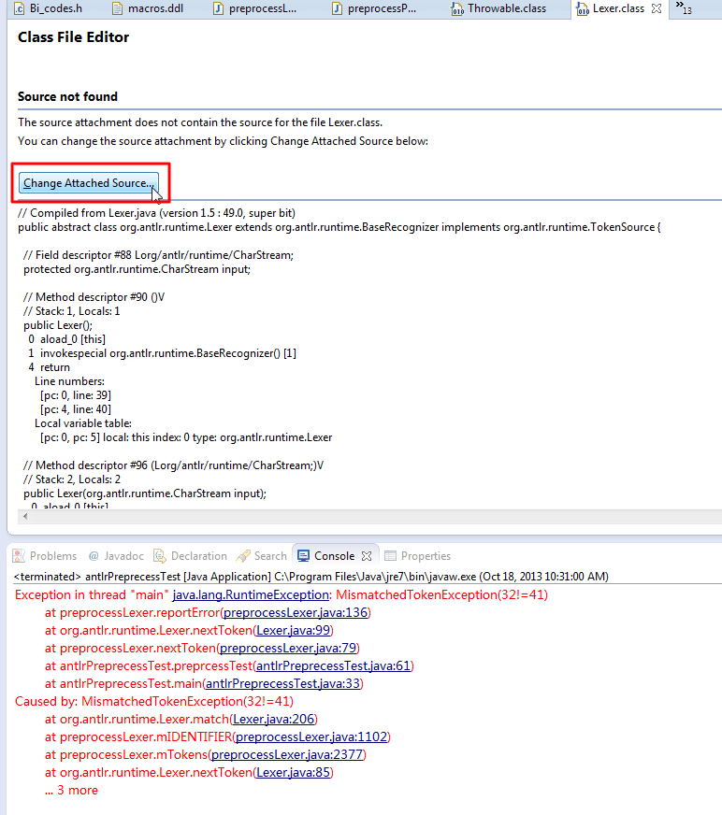Click Problems tab icon
This screenshot has height=815, width=722.
pos(19,555)
